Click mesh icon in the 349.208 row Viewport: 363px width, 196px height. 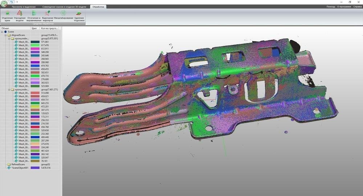click(x=16, y=52)
